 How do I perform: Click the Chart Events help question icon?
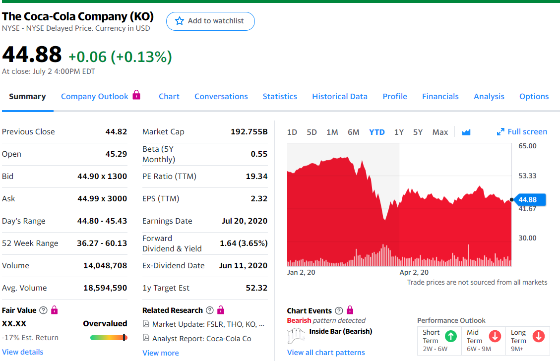point(339,310)
